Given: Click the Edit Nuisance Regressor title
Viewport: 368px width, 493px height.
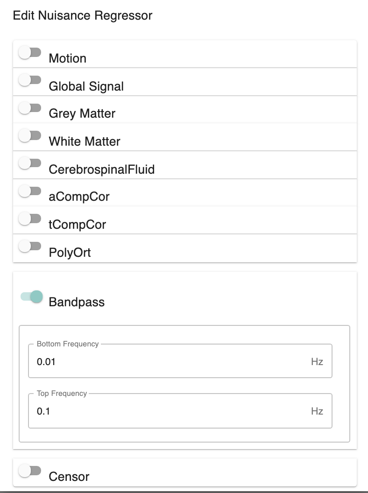Looking at the screenshot, I should click(83, 15).
